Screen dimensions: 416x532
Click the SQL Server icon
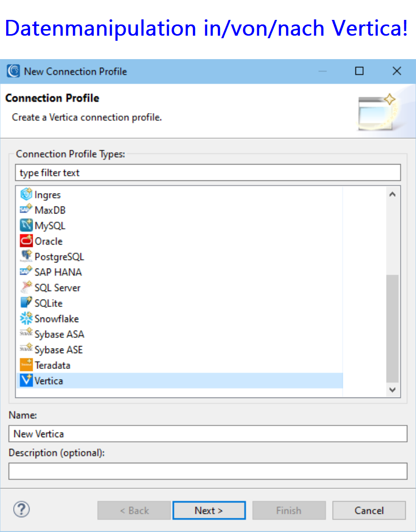(26, 287)
